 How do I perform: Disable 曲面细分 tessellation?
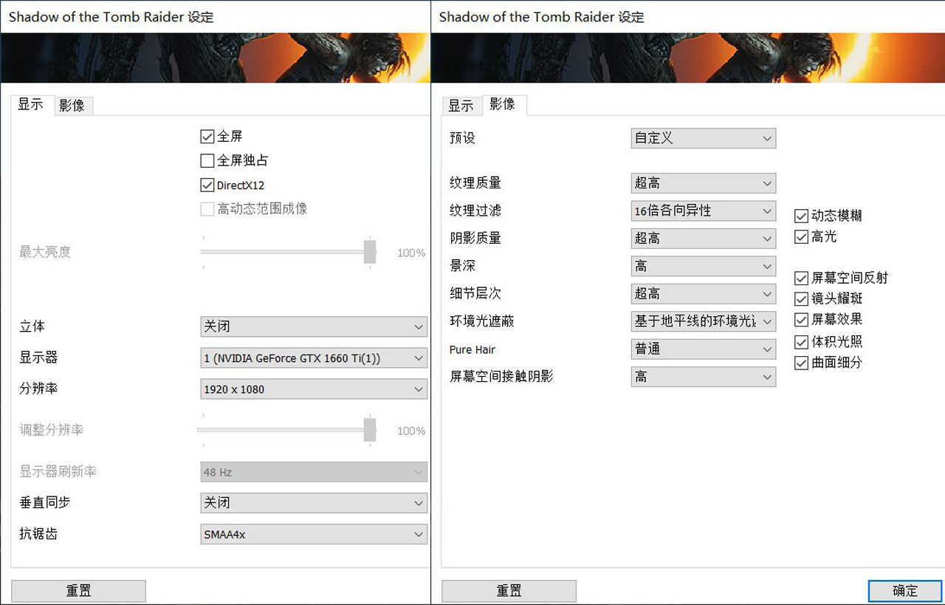pyautogui.click(x=801, y=363)
